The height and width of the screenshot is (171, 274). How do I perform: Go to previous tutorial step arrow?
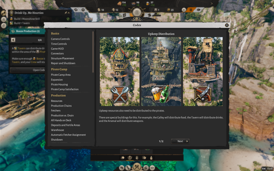(13, 40)
